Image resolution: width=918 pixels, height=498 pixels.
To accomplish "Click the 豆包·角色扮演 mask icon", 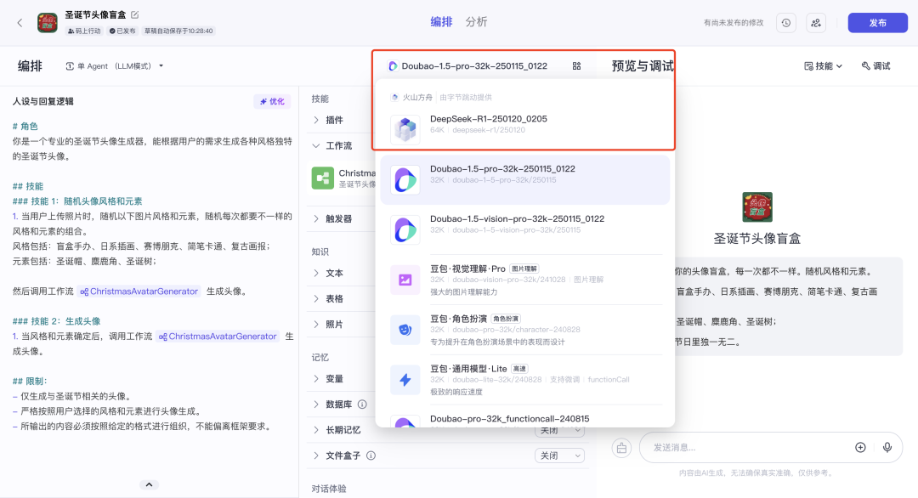I will (405, 330).
